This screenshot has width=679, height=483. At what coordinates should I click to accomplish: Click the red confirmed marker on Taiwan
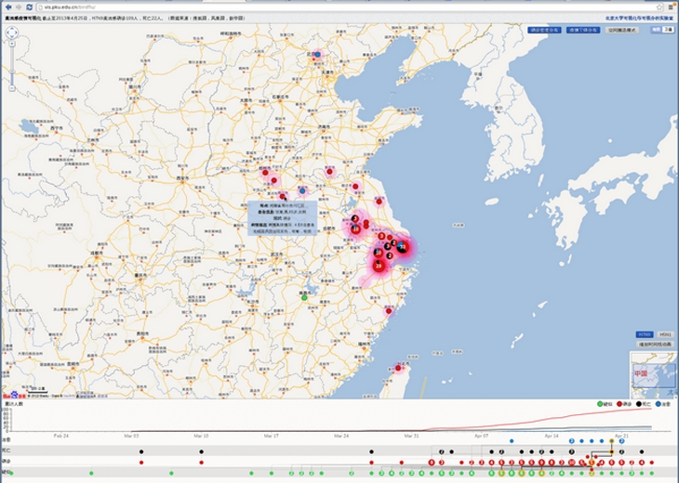[x=398, y=368]
